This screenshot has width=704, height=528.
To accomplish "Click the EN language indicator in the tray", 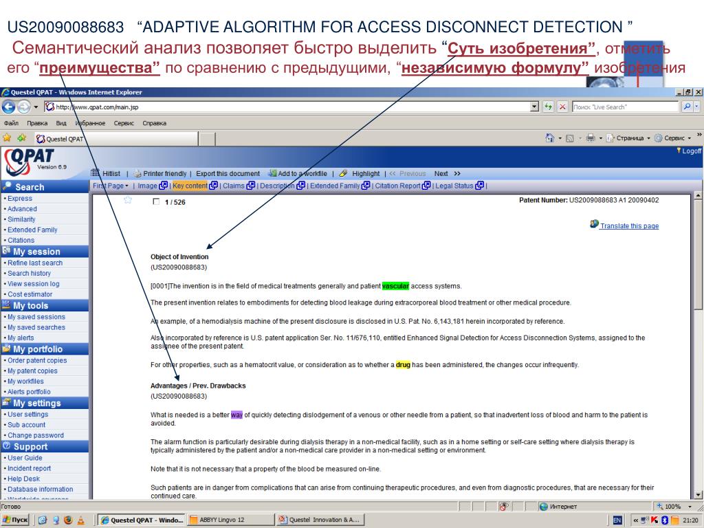I will 617,520.
